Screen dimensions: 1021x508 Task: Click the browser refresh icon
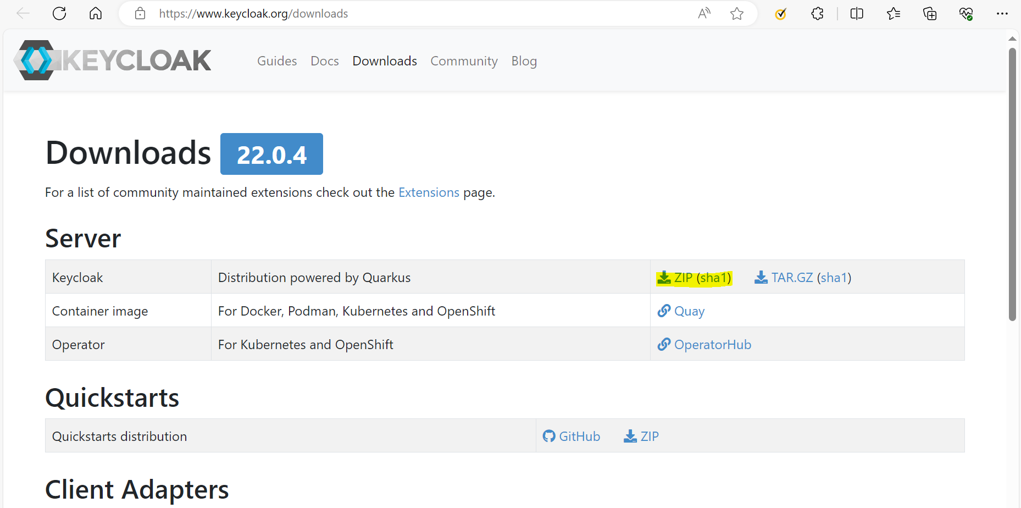click(59, 14)
